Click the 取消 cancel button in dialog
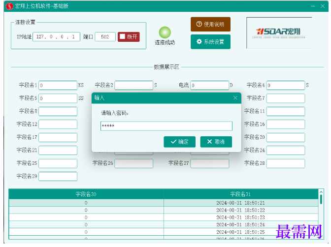 pyautogui.click(x=216, y=142)
